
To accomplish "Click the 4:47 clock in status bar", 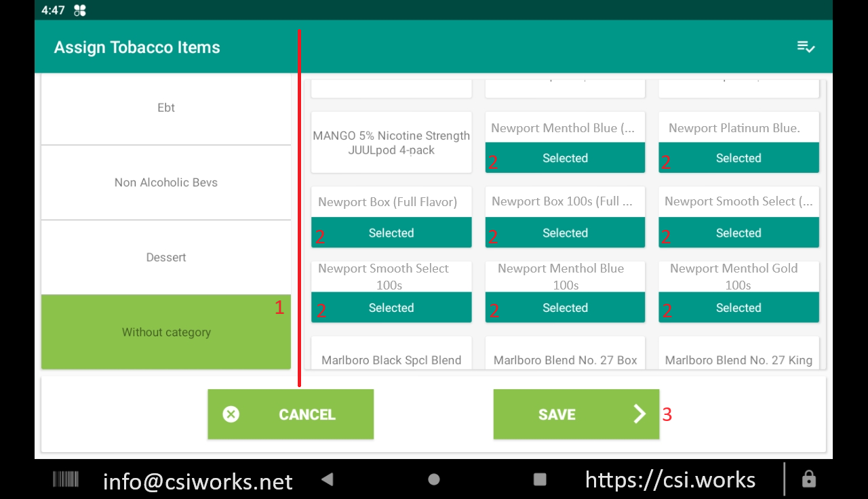I will click(x=53, y=10).
